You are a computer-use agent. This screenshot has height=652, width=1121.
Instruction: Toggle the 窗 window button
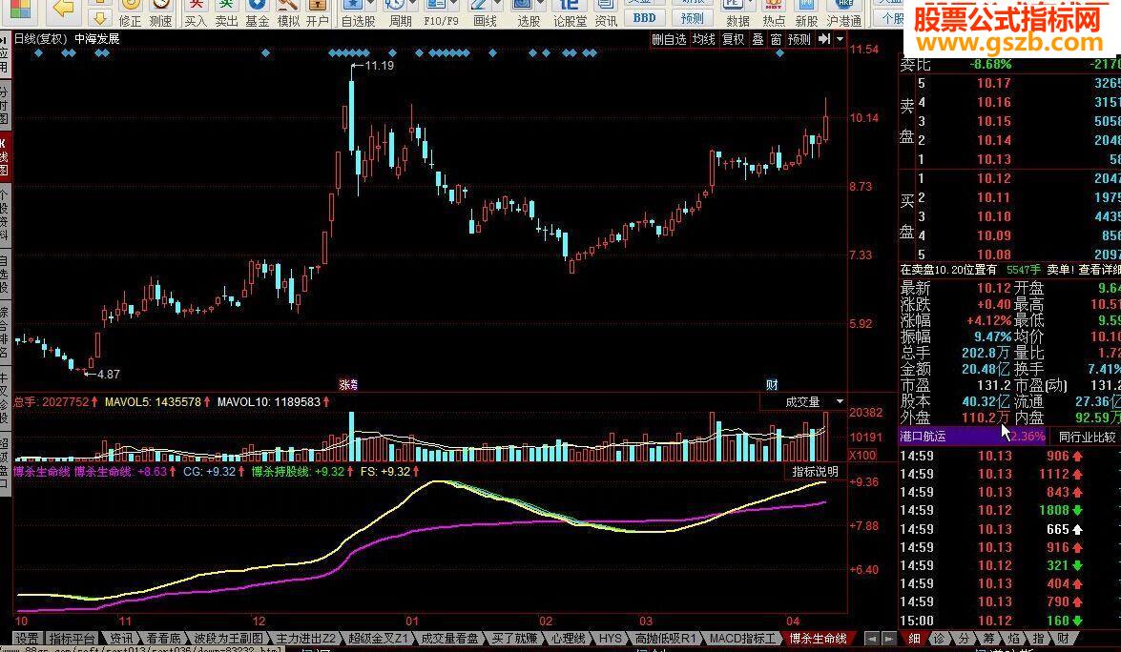pos(776,39)
